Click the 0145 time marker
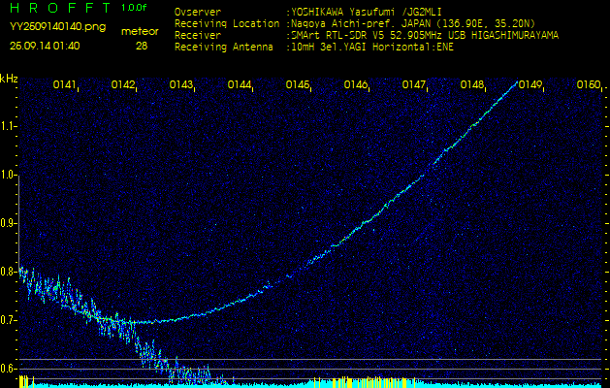 [297, 84]
